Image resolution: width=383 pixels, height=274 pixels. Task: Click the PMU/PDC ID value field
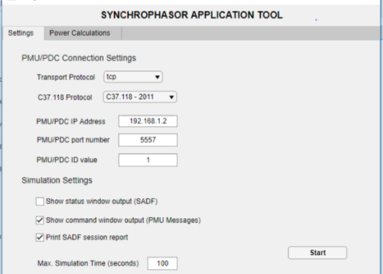148,160
